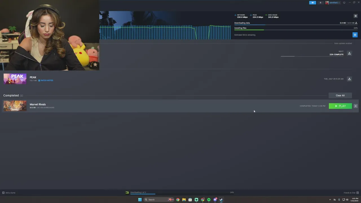Remove Marvel Rivals from completed list

pyautogui.click(x=355, y=106)
